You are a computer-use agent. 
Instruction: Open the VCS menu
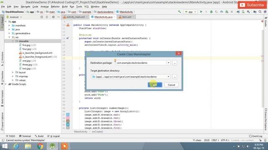pos(86,7)
